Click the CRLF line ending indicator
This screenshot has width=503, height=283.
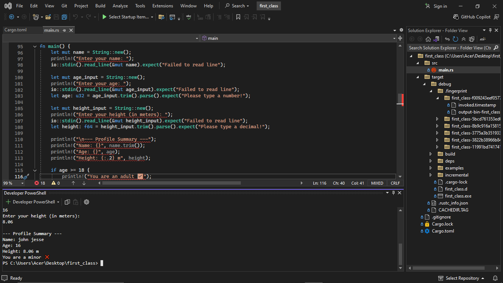click(395, 183)
